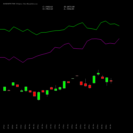Click the tall green candle above 17 Nov
Screen dimensions: 133x133
[x=64, y=85]
